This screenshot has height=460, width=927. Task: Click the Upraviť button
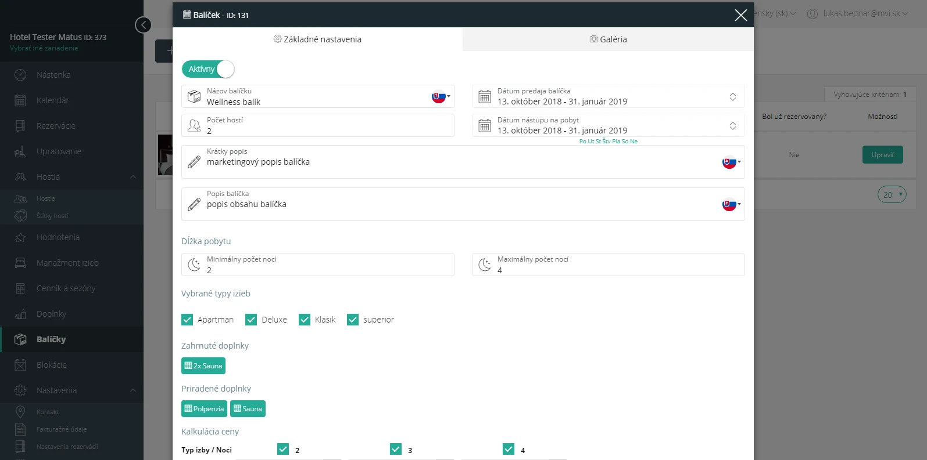point(882,155)
